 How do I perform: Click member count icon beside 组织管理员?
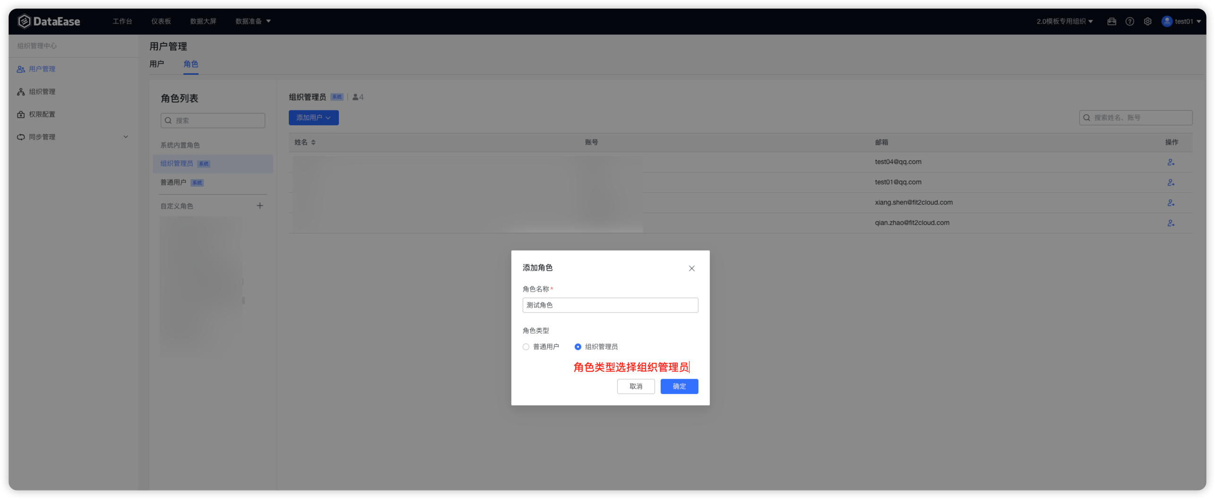point(355,97)
